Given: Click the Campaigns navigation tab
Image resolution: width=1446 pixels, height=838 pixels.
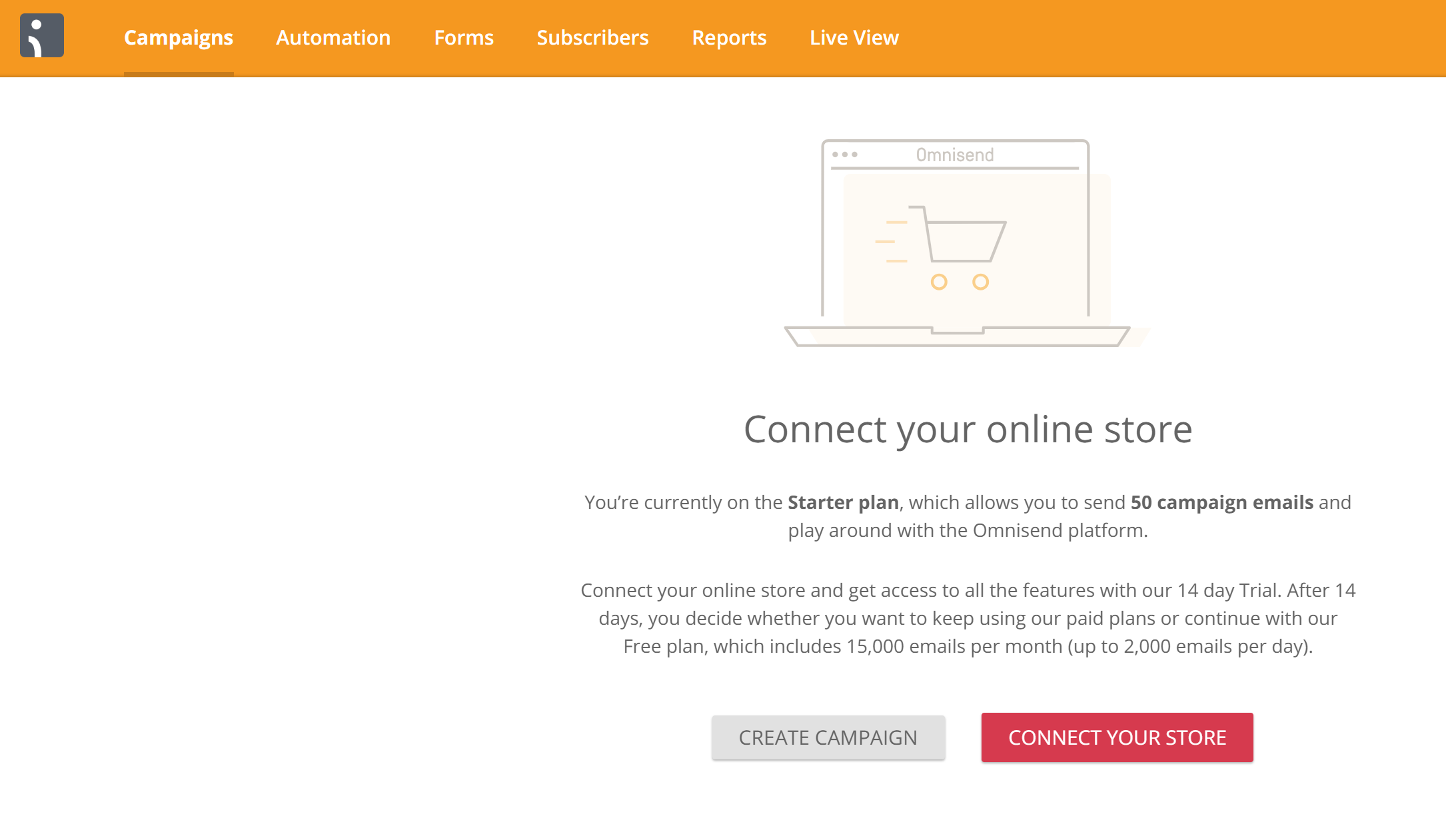Looking at the screenshot, I should 179,37.
